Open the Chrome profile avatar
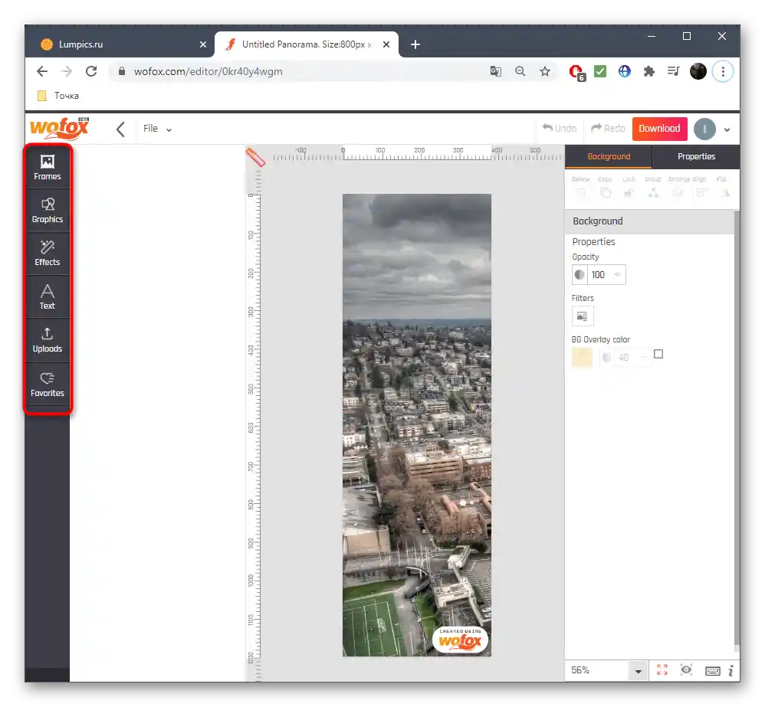The image size is (765, 707). [698, 72]
